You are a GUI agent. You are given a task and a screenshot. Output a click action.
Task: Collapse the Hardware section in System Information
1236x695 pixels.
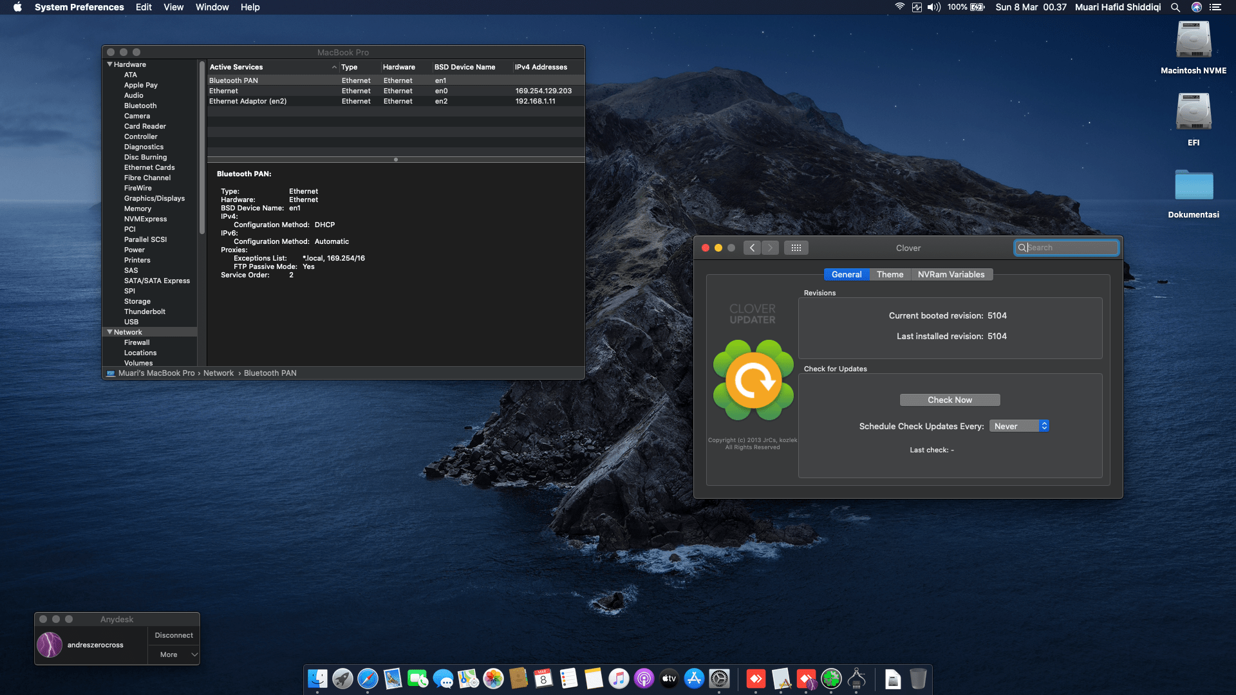(x=109, y=64)
